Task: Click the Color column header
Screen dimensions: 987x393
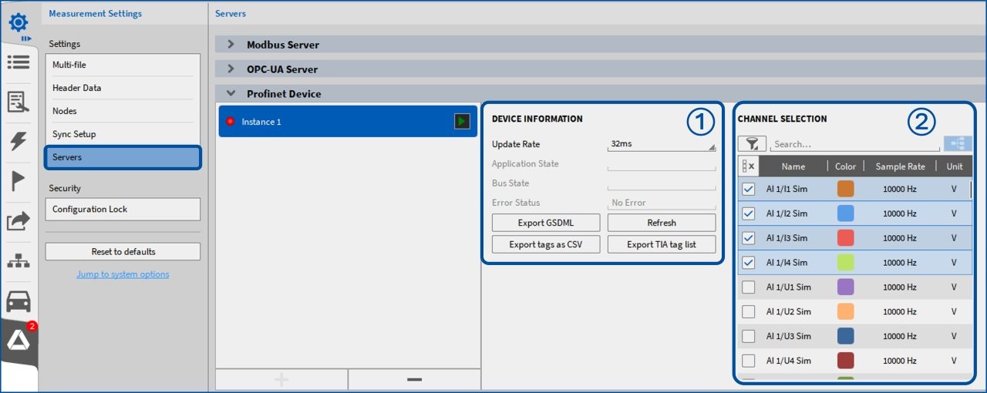Action: [845, 166]
